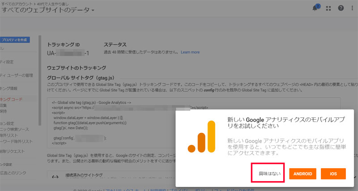Open the Learn more link

tap(190, 52)
